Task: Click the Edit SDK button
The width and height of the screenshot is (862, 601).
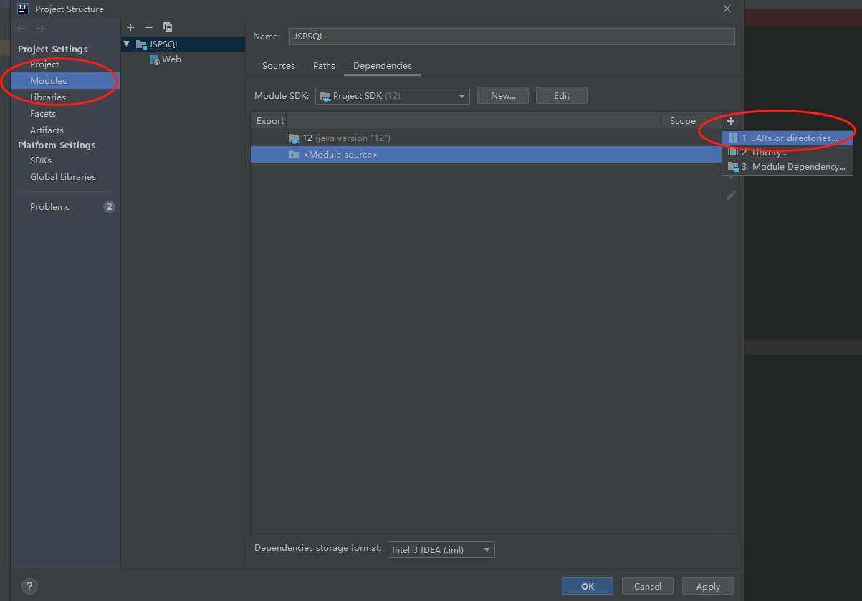Action: (562, 96)
